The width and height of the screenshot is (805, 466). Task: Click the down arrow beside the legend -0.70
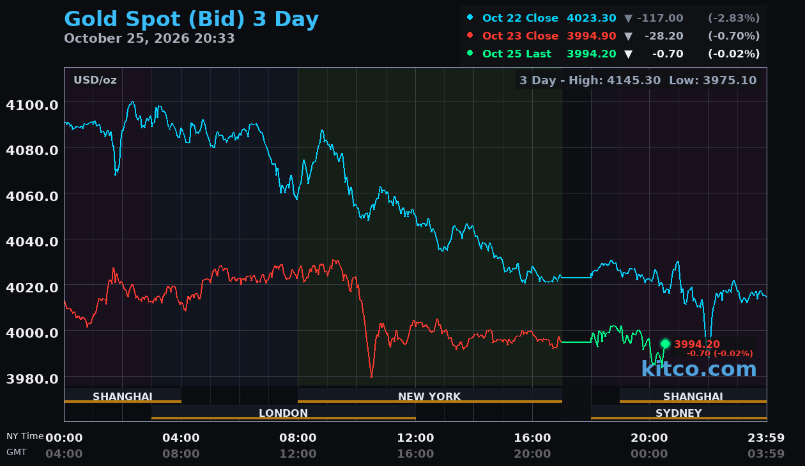[x=628, y=54]
